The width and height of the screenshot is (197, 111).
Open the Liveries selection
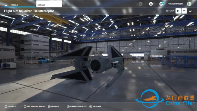pyautogui.click(x=54, y=106)
